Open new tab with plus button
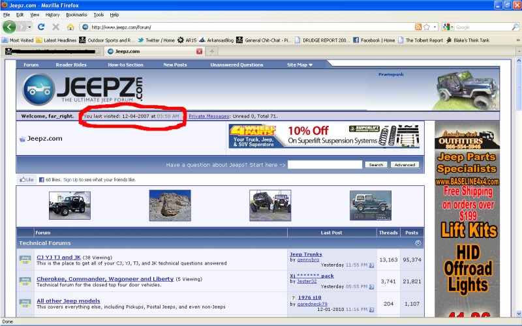 coord(212,51)
